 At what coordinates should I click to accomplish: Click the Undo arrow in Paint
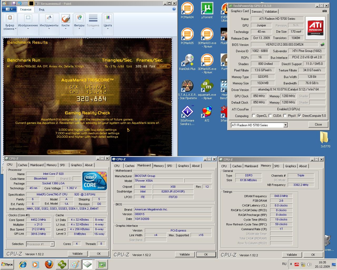click(19, 4)
